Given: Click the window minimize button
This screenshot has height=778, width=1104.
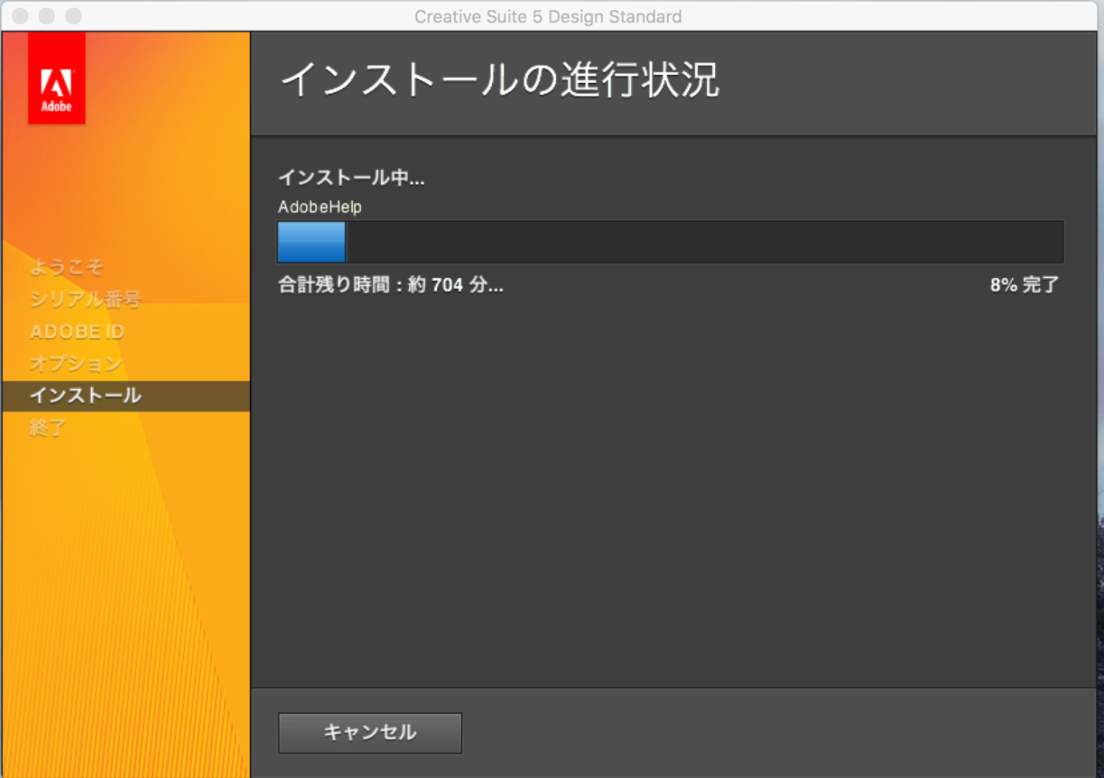Looking at the screenshot, I should [x=47, y=16].
